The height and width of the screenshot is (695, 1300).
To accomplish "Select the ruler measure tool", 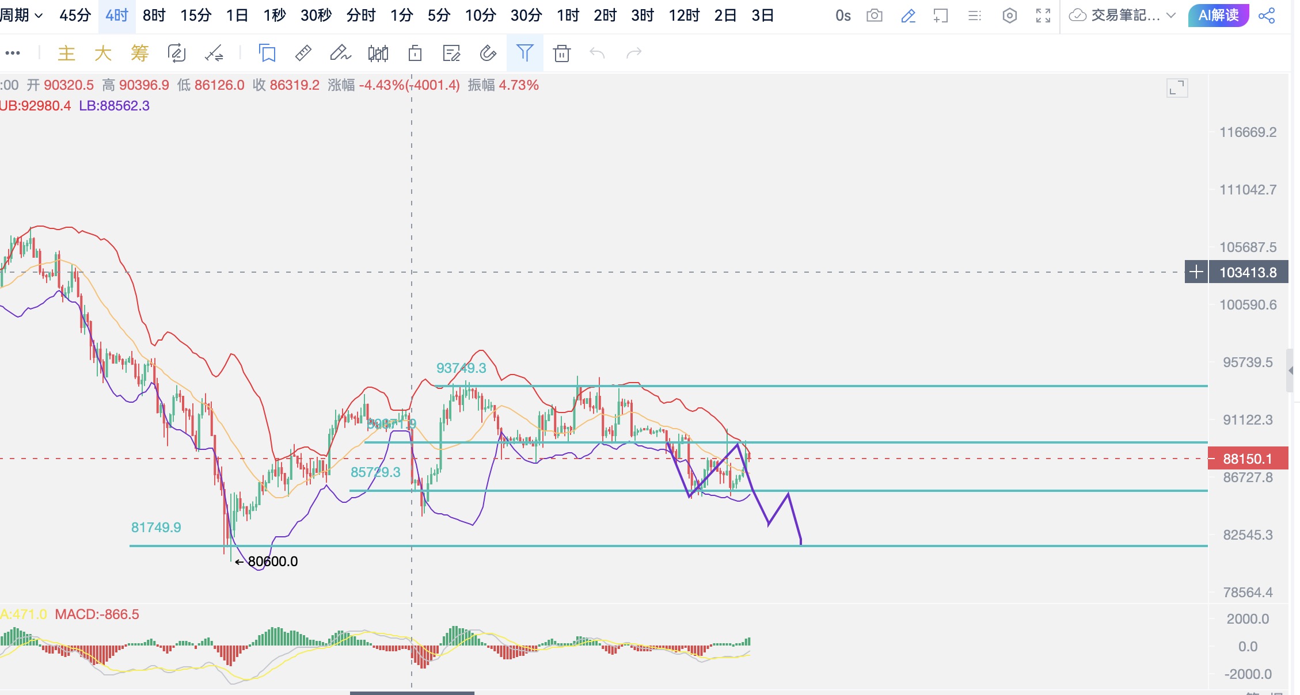I will click(x=303, y=54).
